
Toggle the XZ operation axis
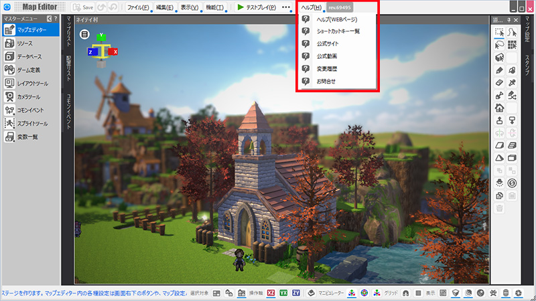[271, 293]
